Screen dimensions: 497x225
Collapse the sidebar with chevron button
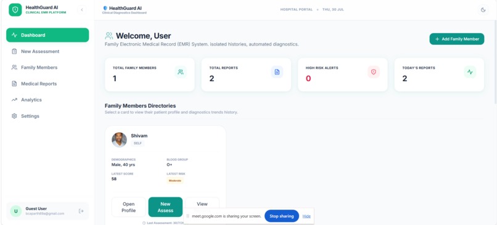(82, 10)
